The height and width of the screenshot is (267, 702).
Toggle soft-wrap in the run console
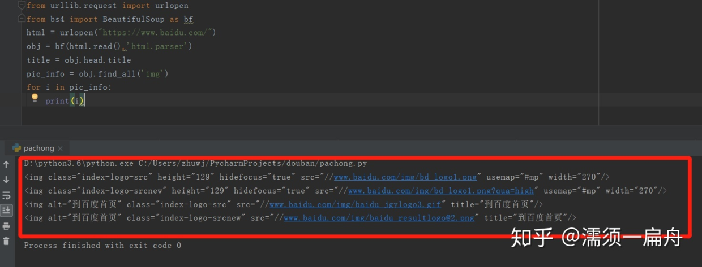6,195
